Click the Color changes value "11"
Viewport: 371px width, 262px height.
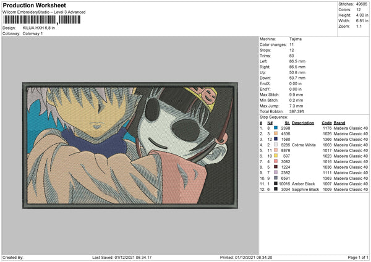(x=291, y=44)
